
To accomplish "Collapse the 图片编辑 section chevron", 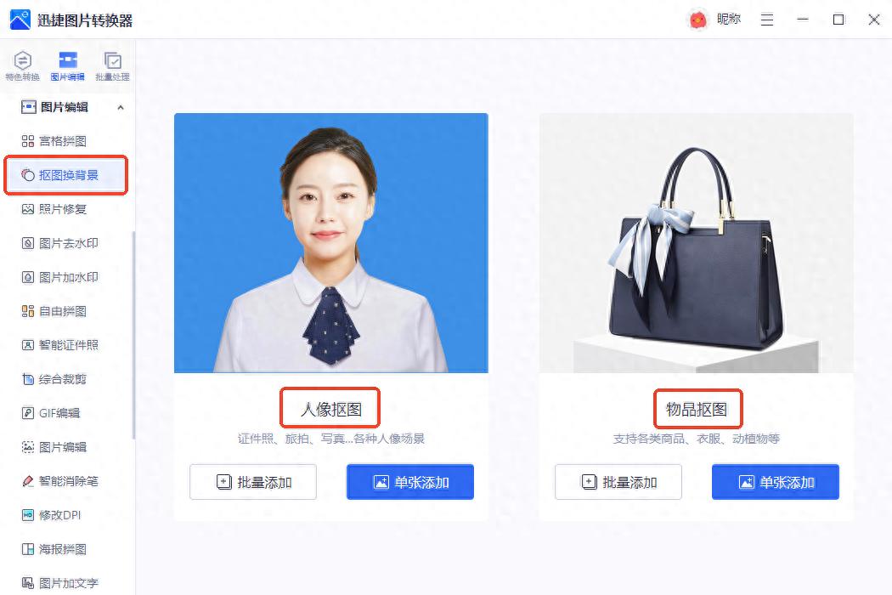I will (x=121, y=107).
